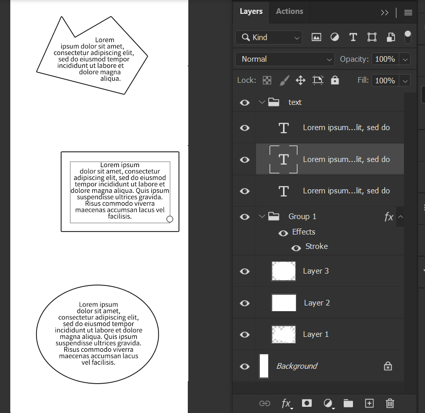Enable lock transparent pixels
425x413 pixels.
(267, 80)
